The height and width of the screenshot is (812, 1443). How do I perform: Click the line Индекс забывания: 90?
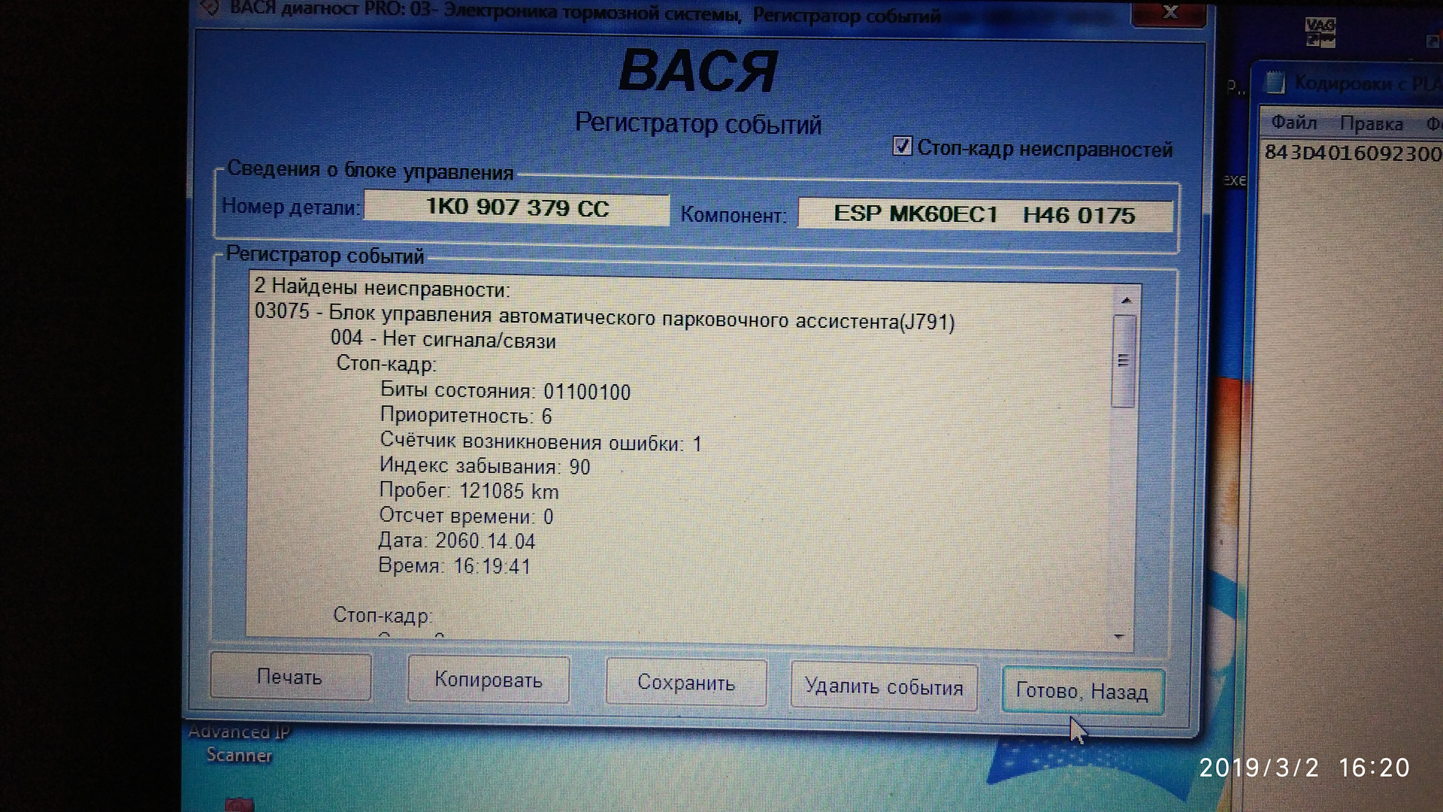point(485,466)
